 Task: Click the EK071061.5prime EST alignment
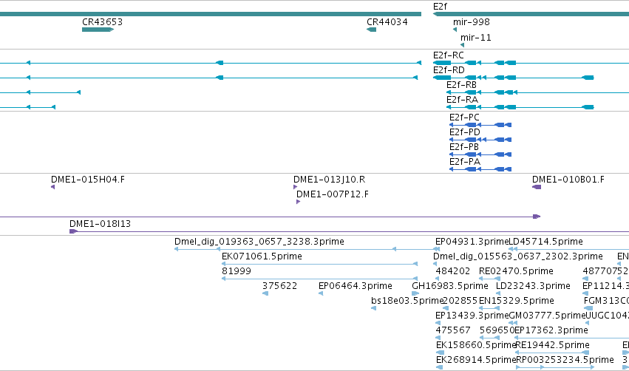(x=320, y=264)
